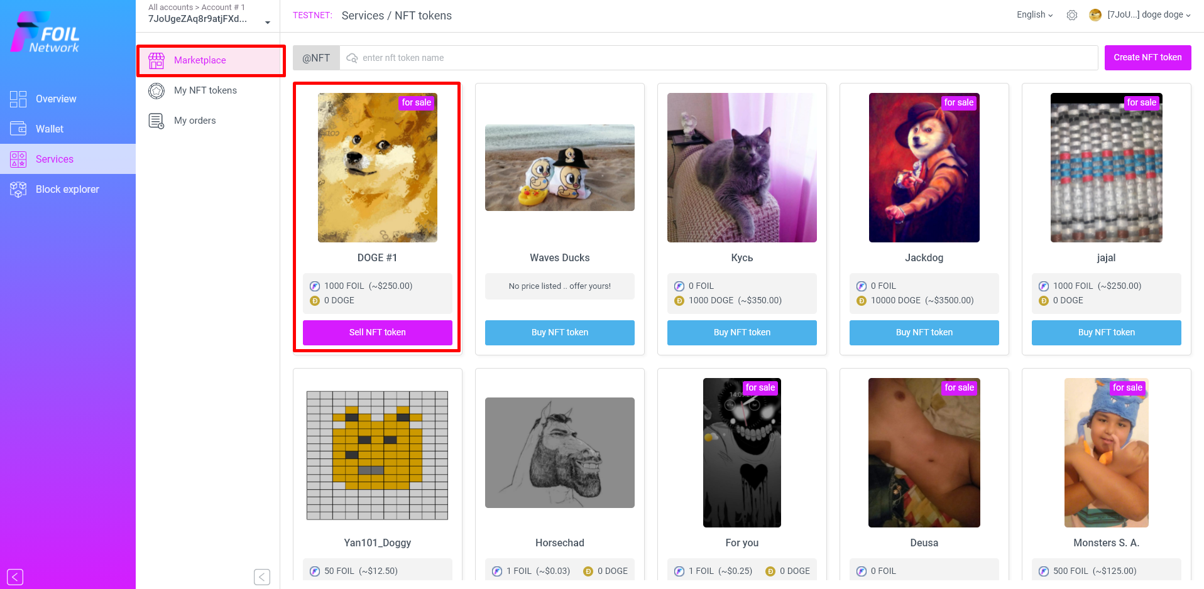The height and width of the screenshot is (589, 1204).
Task: Open the Waves Ducks NFT thumbnail
Action: (x=560, y=168)
